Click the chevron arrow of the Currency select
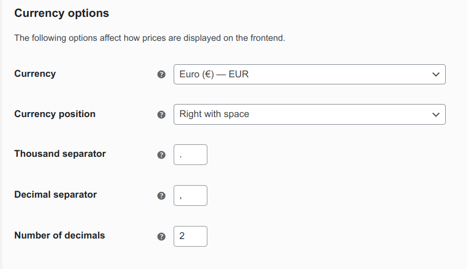 point(435,75)
